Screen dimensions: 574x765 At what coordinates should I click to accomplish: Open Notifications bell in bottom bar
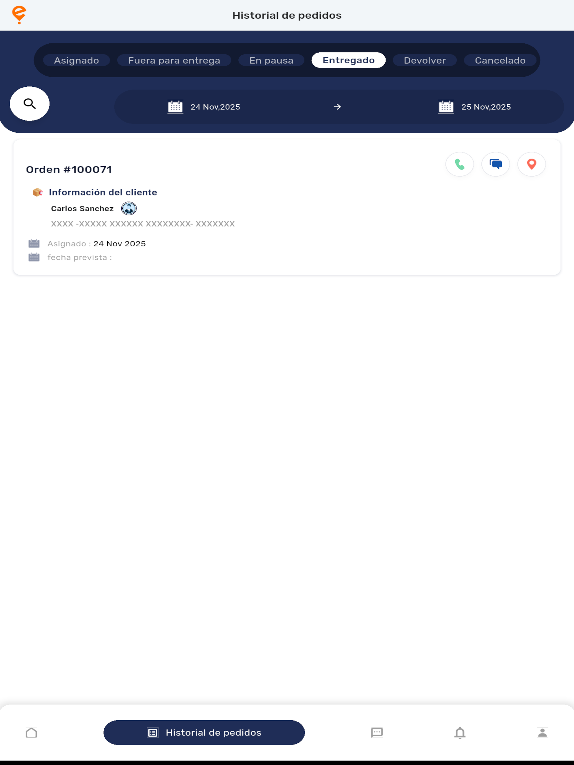click(x=460, y=732)
